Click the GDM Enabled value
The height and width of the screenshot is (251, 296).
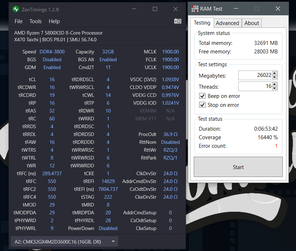tap(52, 67)
